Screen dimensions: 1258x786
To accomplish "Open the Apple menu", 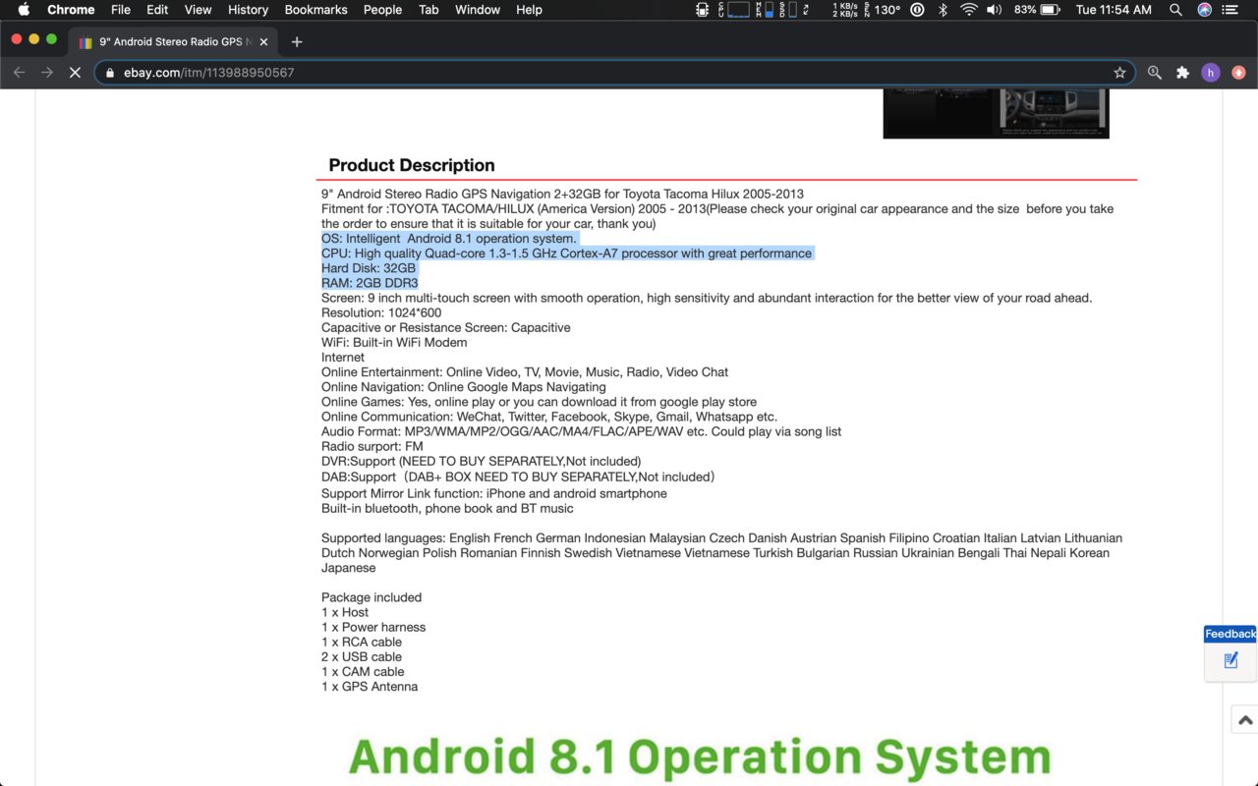I will point(24,10).
